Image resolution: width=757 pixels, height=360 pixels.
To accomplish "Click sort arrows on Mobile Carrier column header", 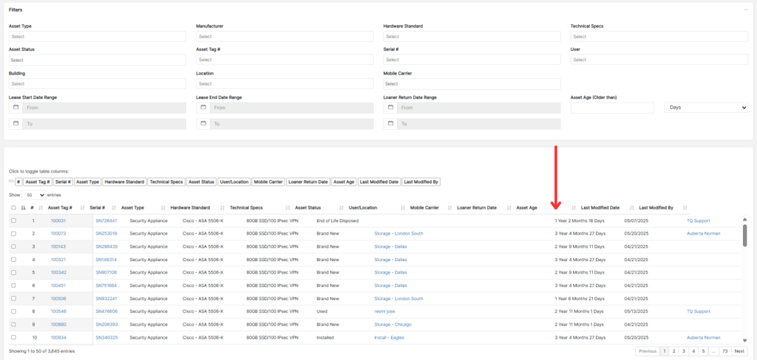I will point(450,208).
